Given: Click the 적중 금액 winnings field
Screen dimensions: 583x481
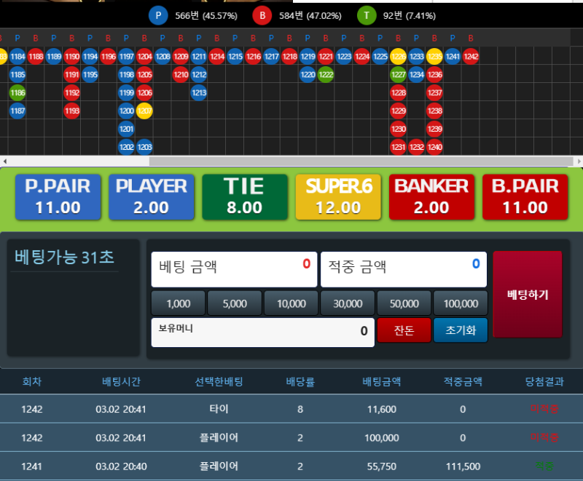Looking at the screenshot, I should coord(404,269).
